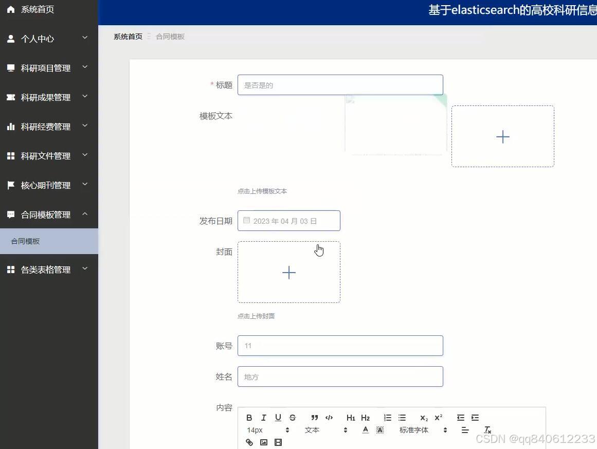The image size is (597, 449).
Task: Open the 发布日期 date field
Action: point(289,221)
